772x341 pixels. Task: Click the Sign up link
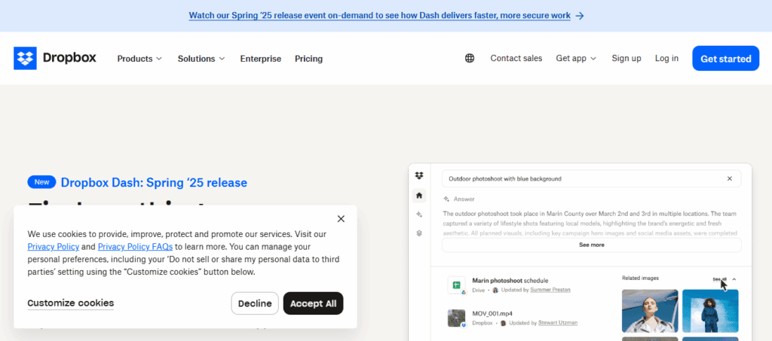pyautogui.click(x=626, y=59)
